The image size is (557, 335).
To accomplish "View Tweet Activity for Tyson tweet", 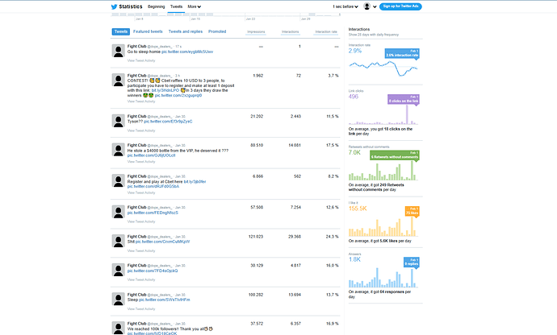I will click(x=141, y=130).
